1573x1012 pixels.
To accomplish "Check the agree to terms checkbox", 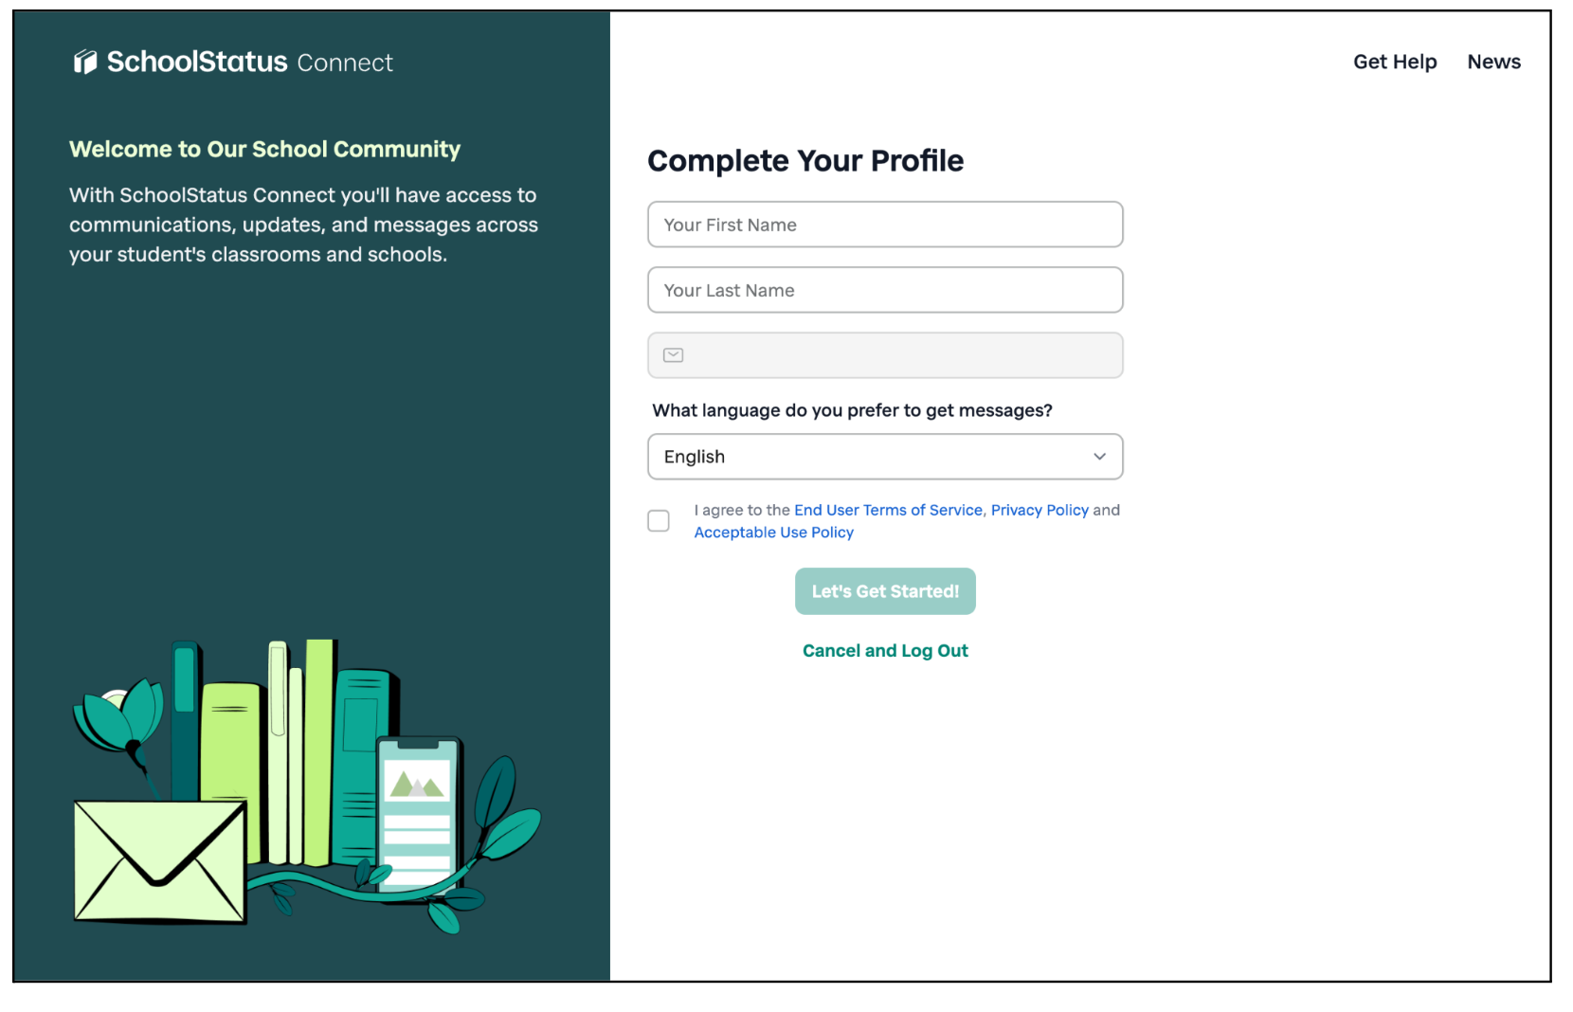I will point(659,521).
